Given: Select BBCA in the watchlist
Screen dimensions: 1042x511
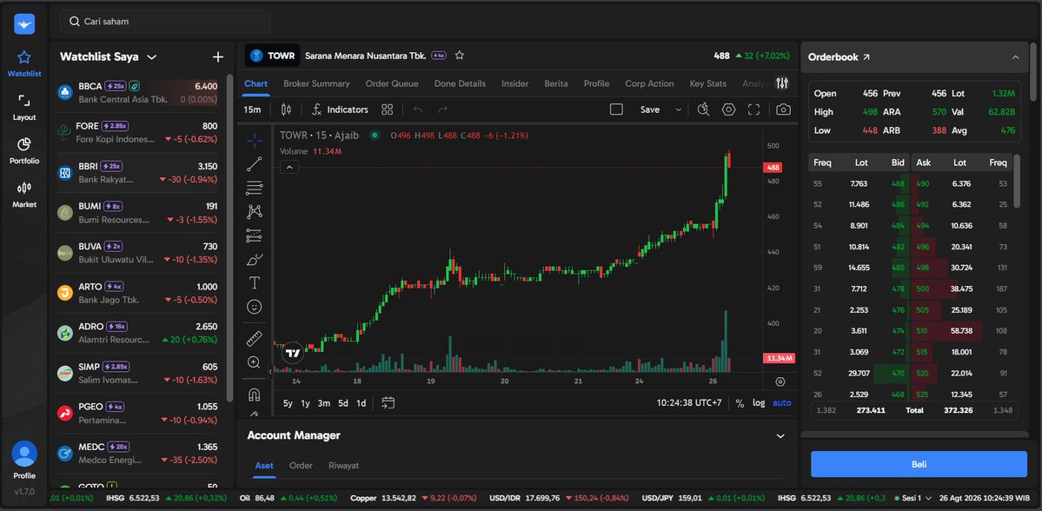Looking at the screenshot, I should [x=137, y=92].
